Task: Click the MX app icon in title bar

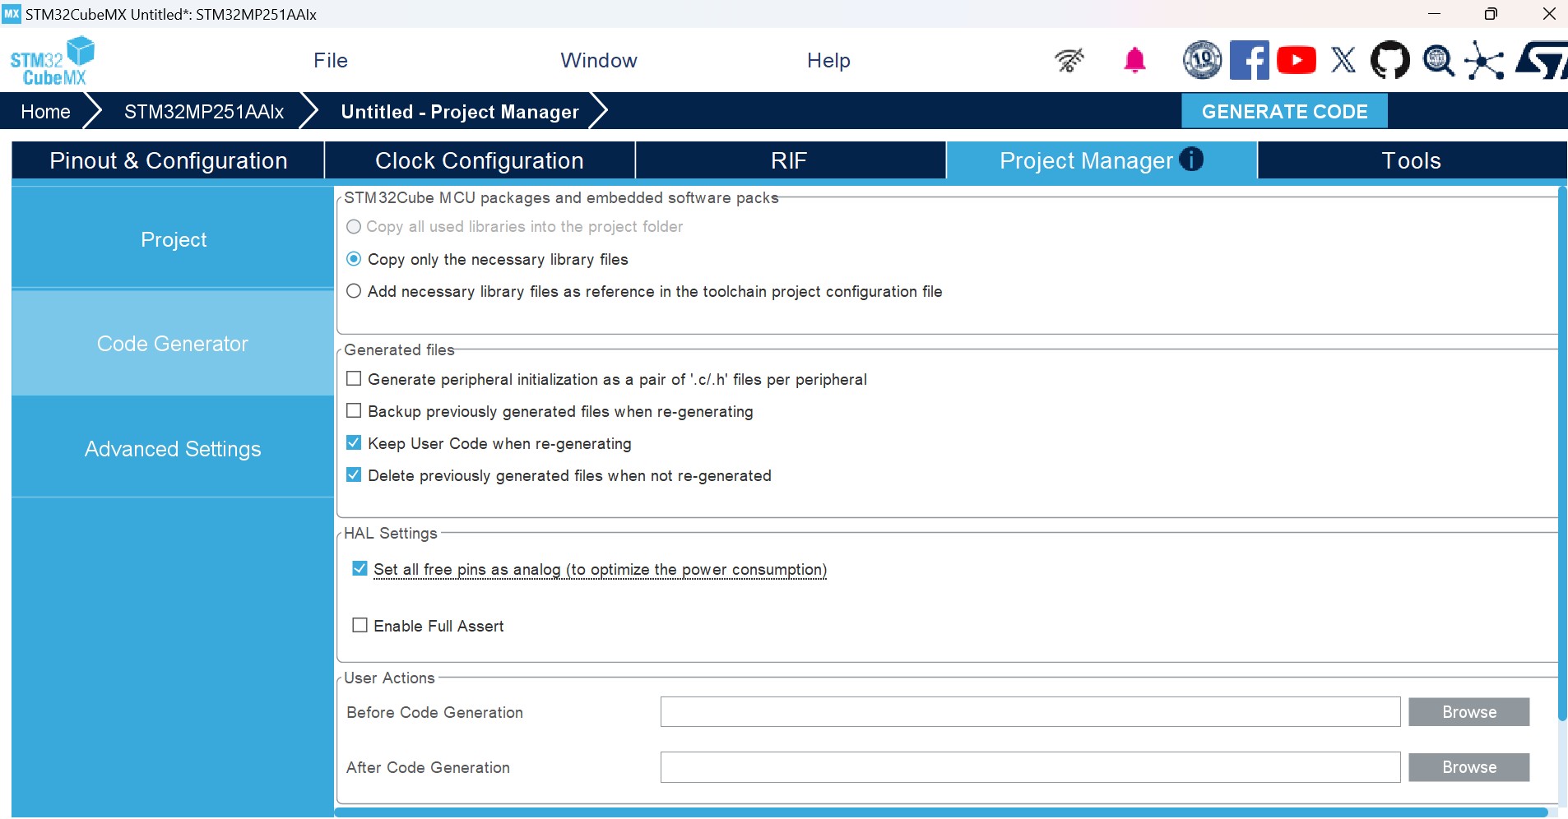Action: coord(12,14)
